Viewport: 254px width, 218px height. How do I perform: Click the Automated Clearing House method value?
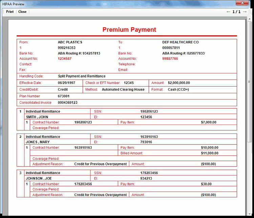[123, 90]
